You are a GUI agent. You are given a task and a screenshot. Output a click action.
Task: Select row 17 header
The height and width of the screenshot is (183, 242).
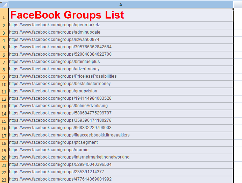point(4,136)
